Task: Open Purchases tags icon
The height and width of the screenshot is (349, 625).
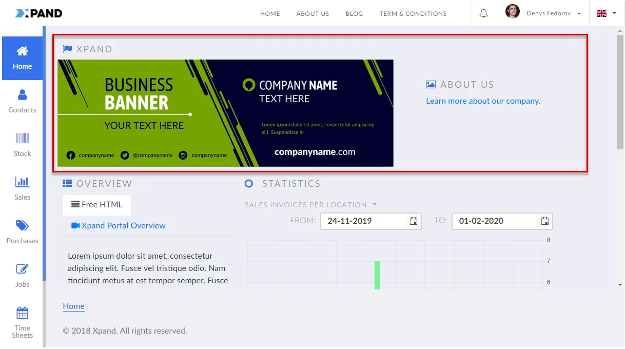Action: point(22,225)
